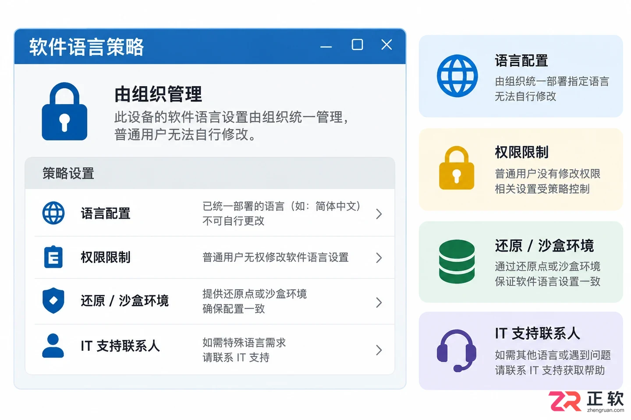Screen dimensions: 631x420
Task: Click the green database icon on 还原 card
Action: click(457, 261)
